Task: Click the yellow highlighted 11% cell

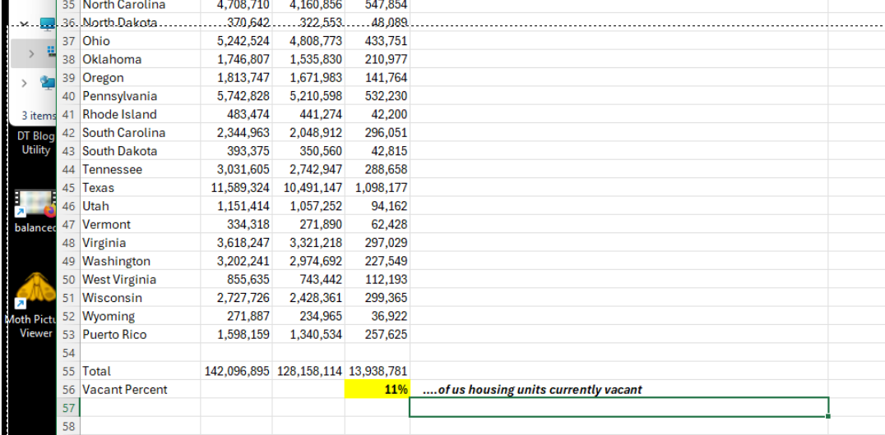Action: pyautogui.click(x=377, y=390)
